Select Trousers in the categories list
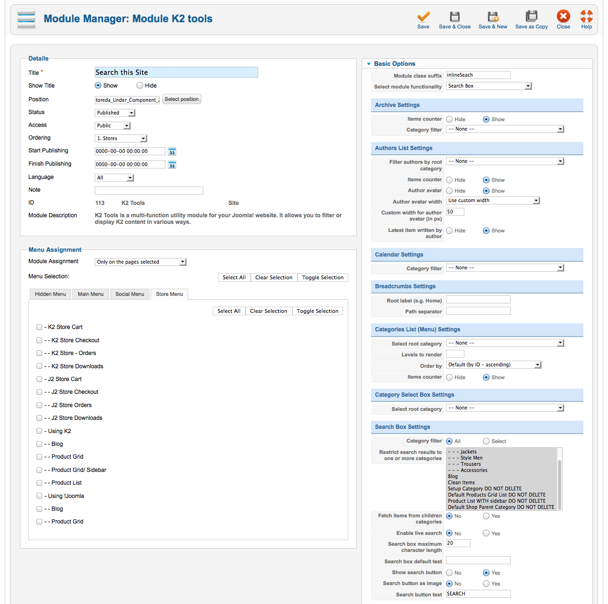608x604 pixels. tap(471, 464)
